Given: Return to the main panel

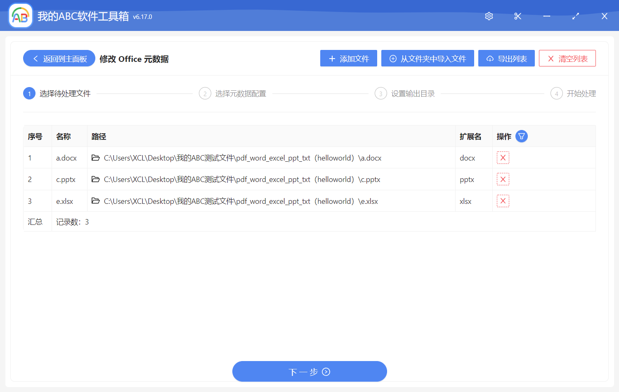Looking at the screenshot, I should click(59, 58).
